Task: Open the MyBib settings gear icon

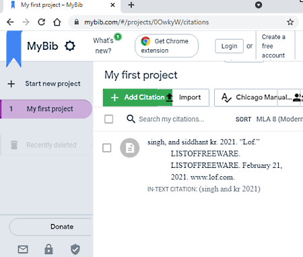Action: click(70, 46)
